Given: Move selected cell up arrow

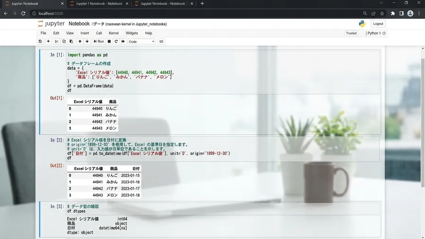Looking at the screenshot, I should click(x=80, y=42).
